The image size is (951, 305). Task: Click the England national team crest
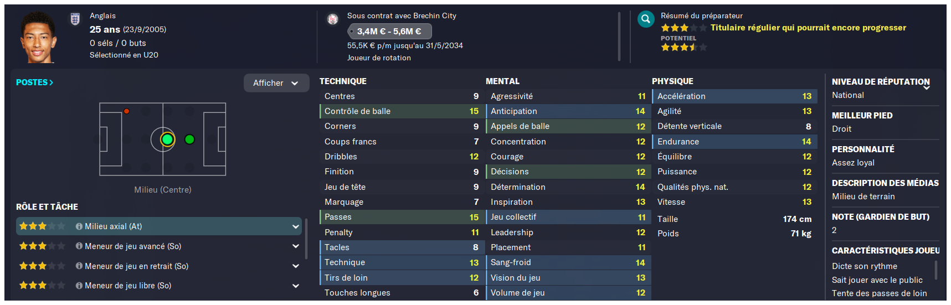(75, 19)
